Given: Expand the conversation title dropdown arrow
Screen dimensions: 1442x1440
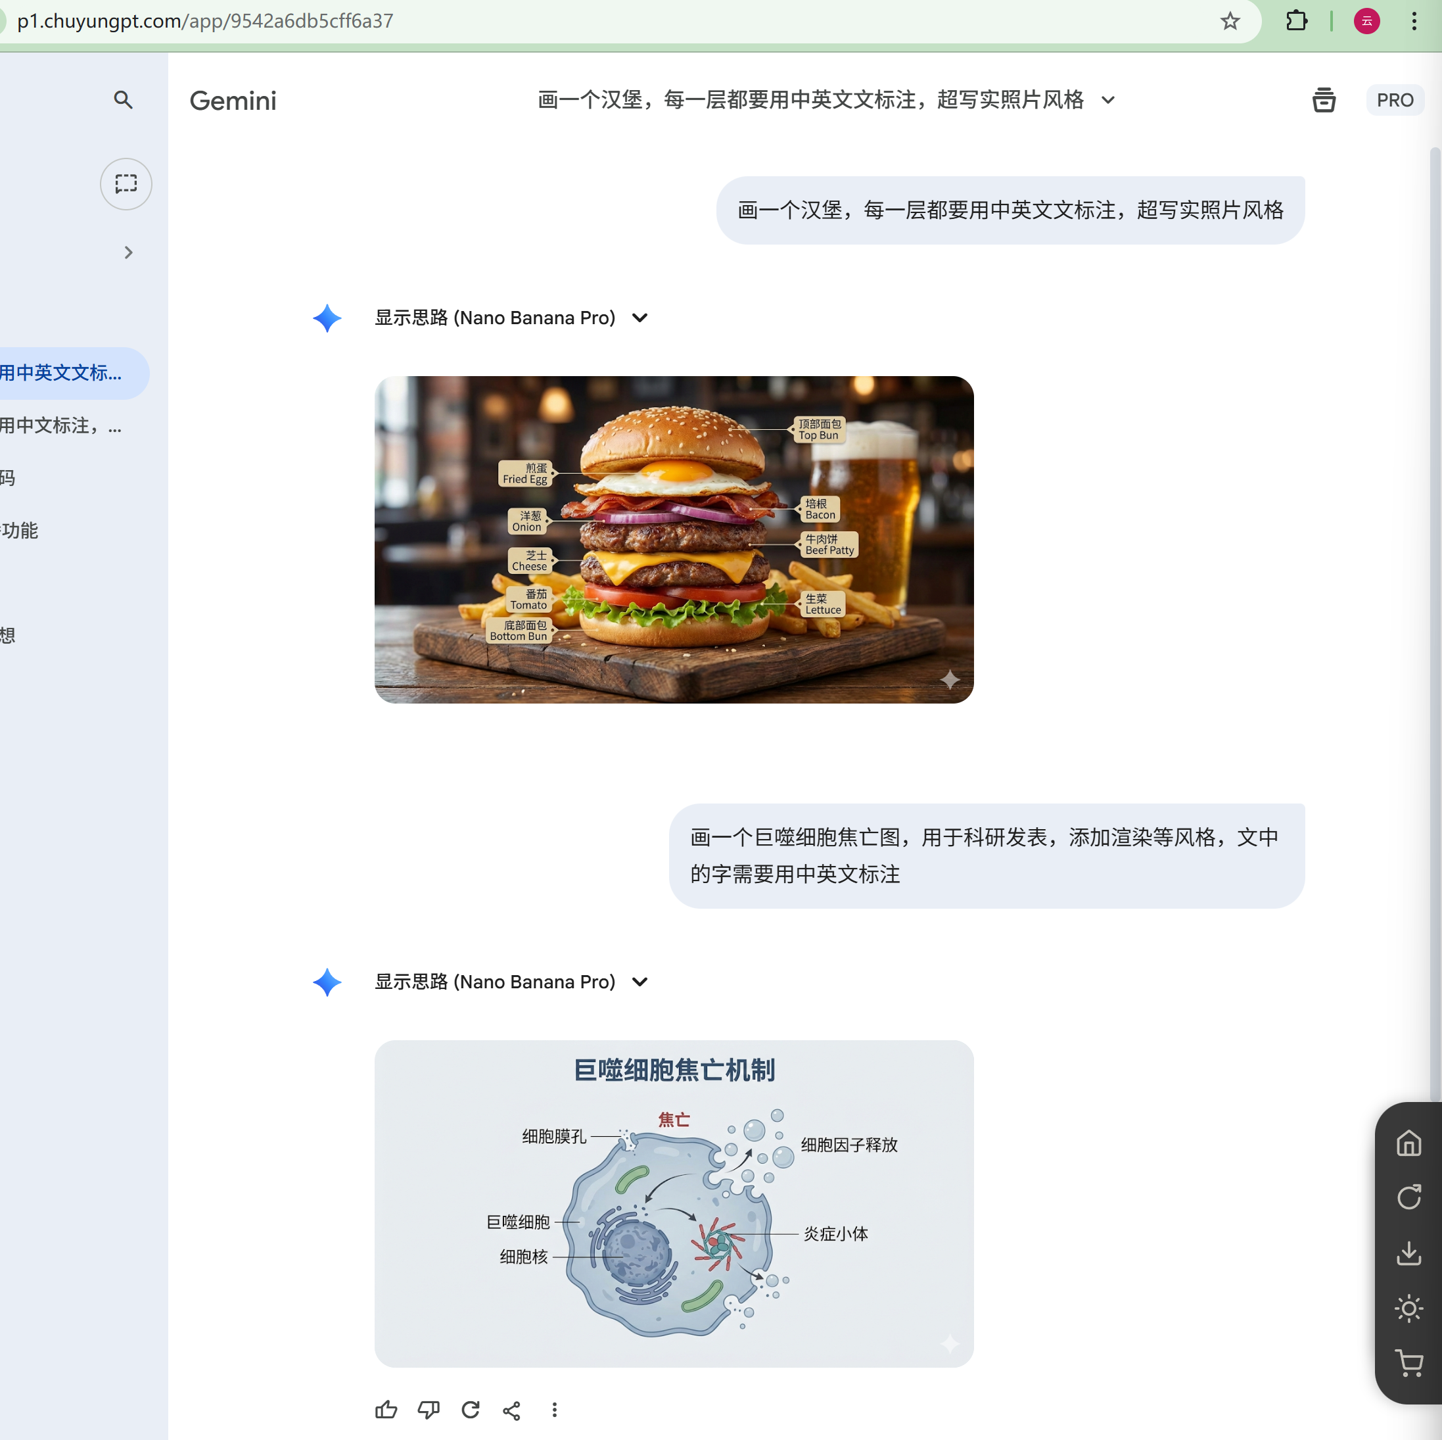Looking at the screenshot, I should (x=1108, y=100).
